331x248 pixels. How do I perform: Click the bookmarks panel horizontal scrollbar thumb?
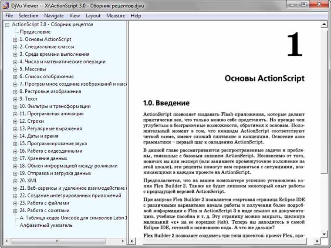point(58,241)
